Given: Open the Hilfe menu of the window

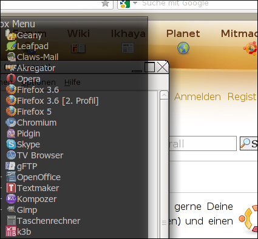Looking at the screenshot, I should pos(72,82).
